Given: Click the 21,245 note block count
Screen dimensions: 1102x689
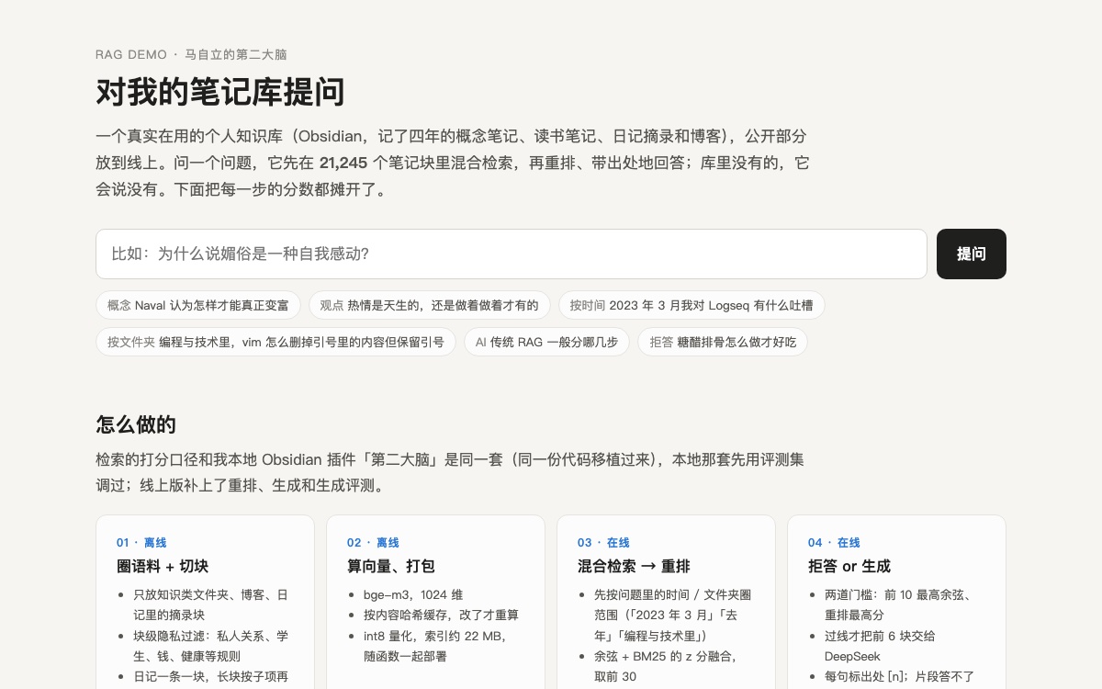Looking at the screenshot, I should coord(343,164).
